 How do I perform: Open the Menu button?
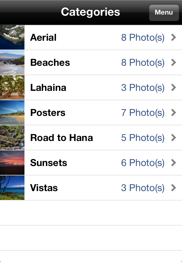tap(164, 12)
